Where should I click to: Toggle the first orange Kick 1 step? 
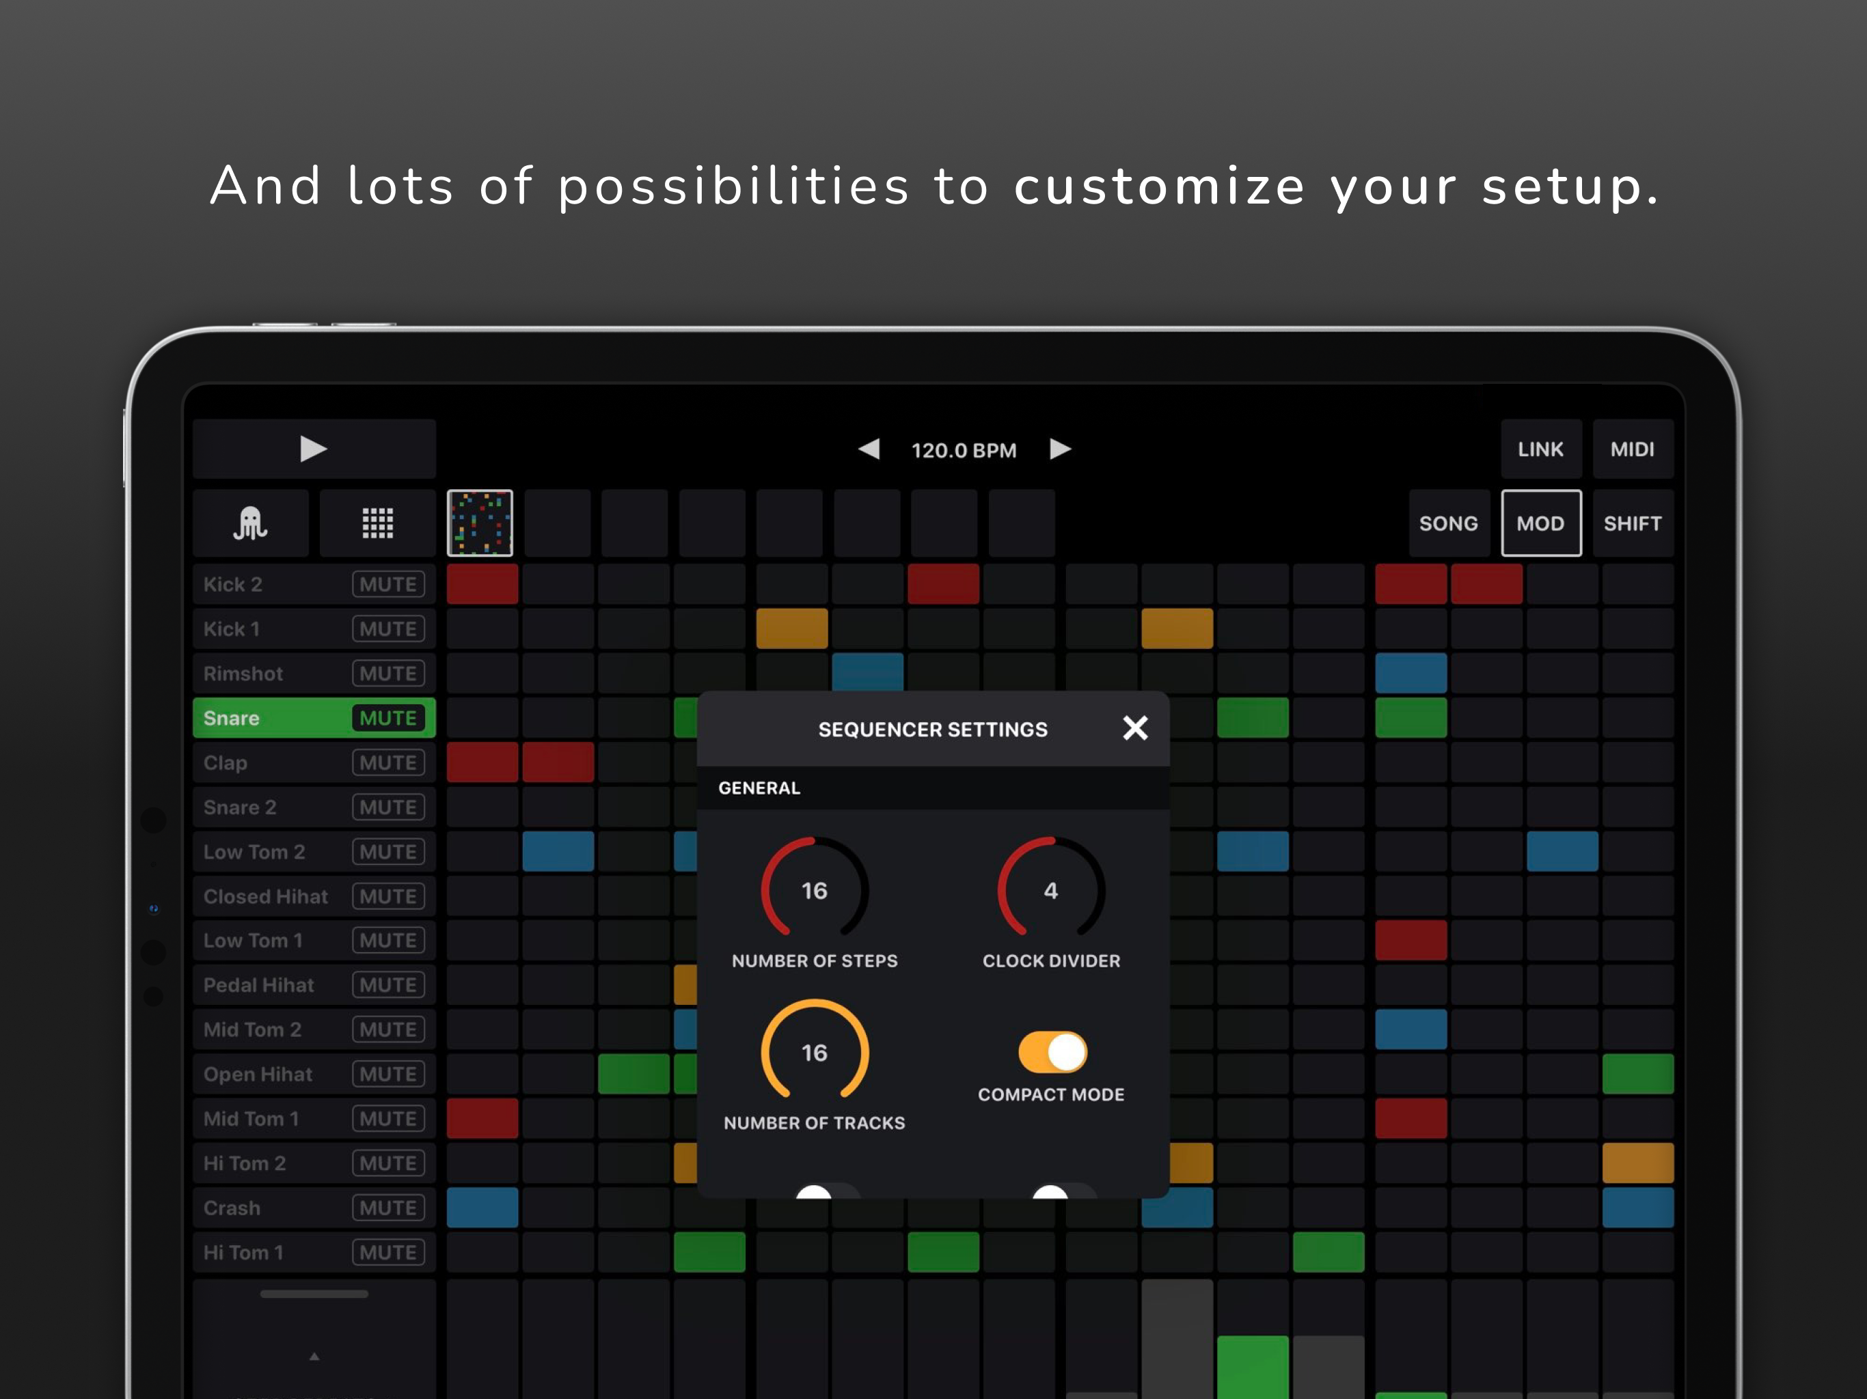[x=792, y=628]
